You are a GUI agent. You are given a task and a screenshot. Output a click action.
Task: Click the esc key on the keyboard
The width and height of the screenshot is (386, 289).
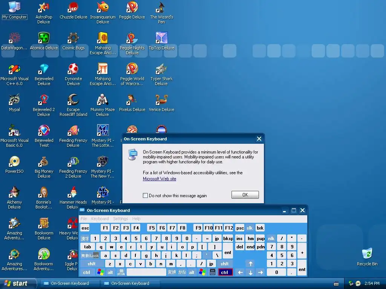(x=85, y=228)
